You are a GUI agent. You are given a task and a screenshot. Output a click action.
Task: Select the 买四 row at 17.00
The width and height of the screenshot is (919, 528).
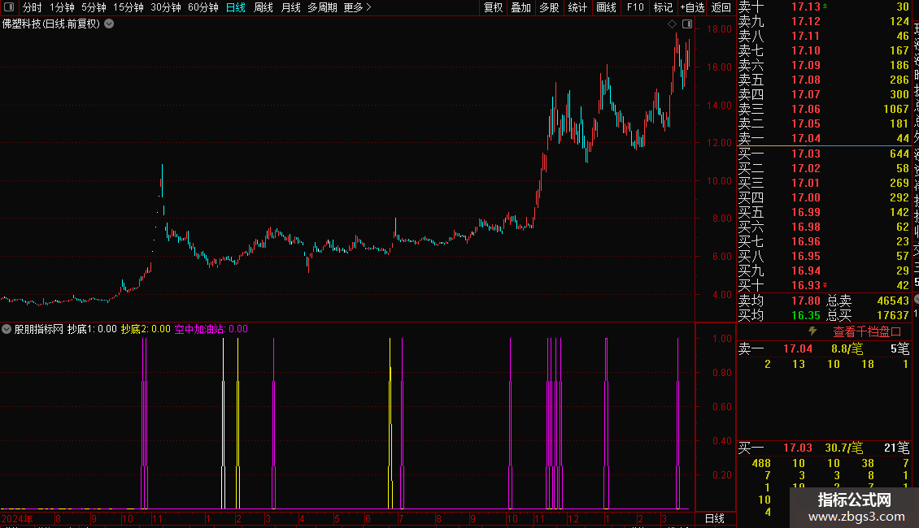click(824, 197)
